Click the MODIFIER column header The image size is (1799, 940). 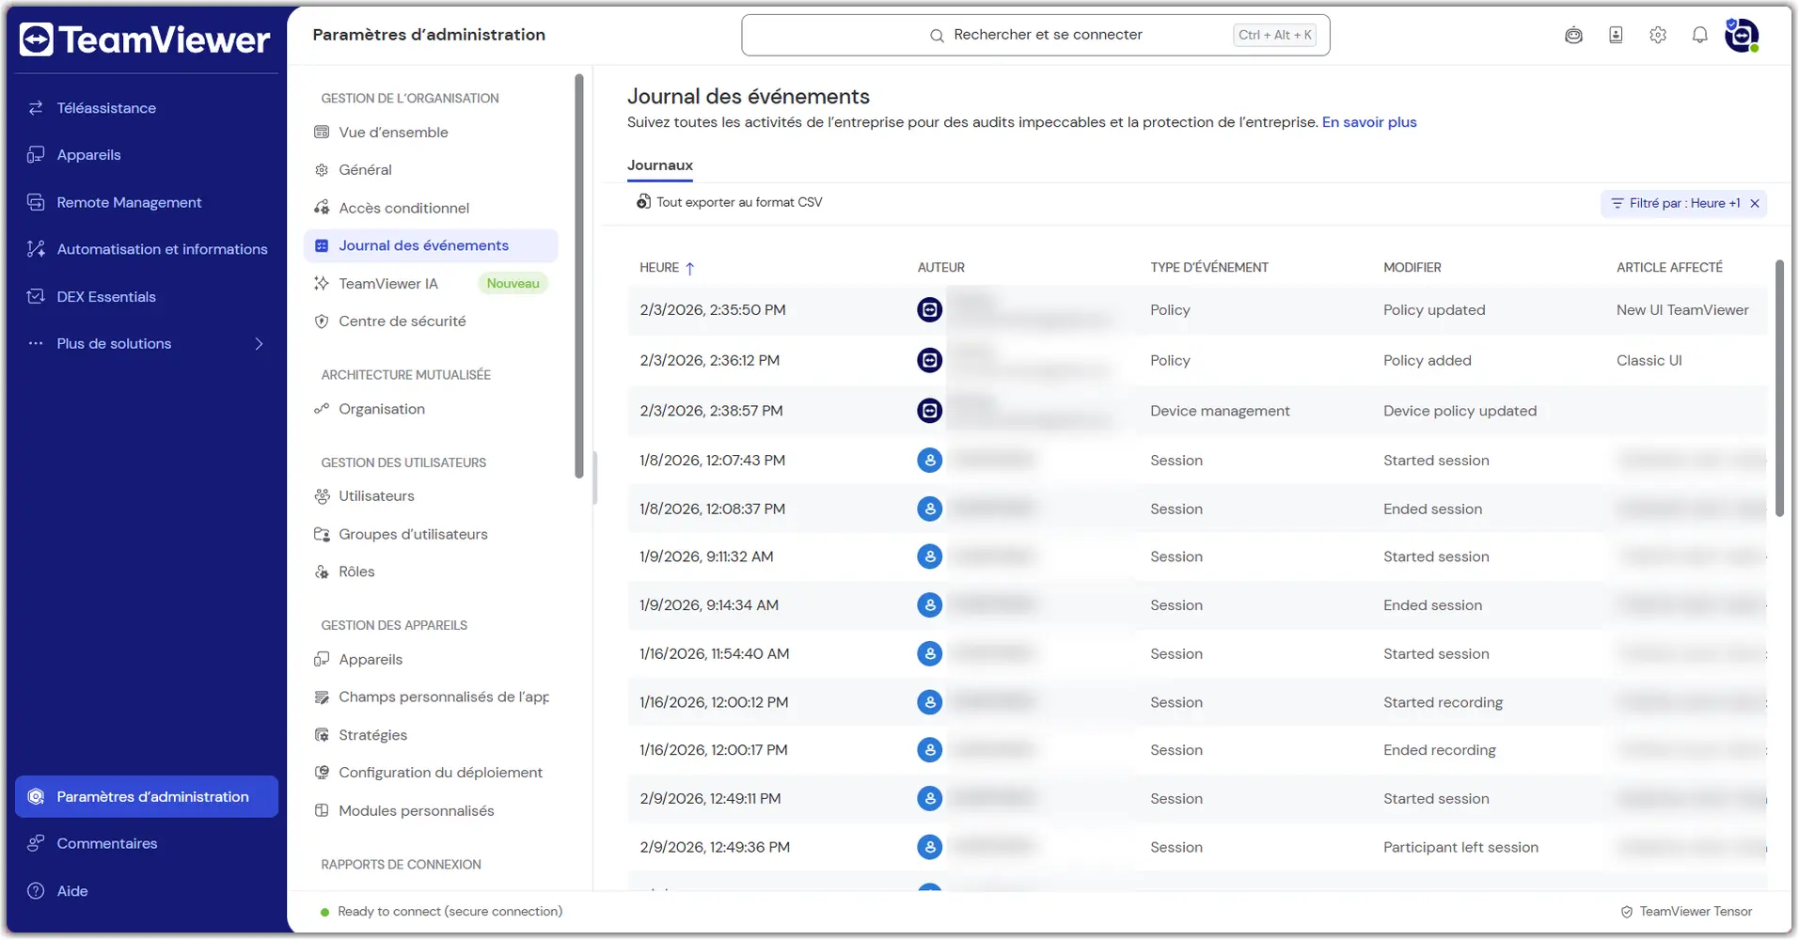[1412, 268]
